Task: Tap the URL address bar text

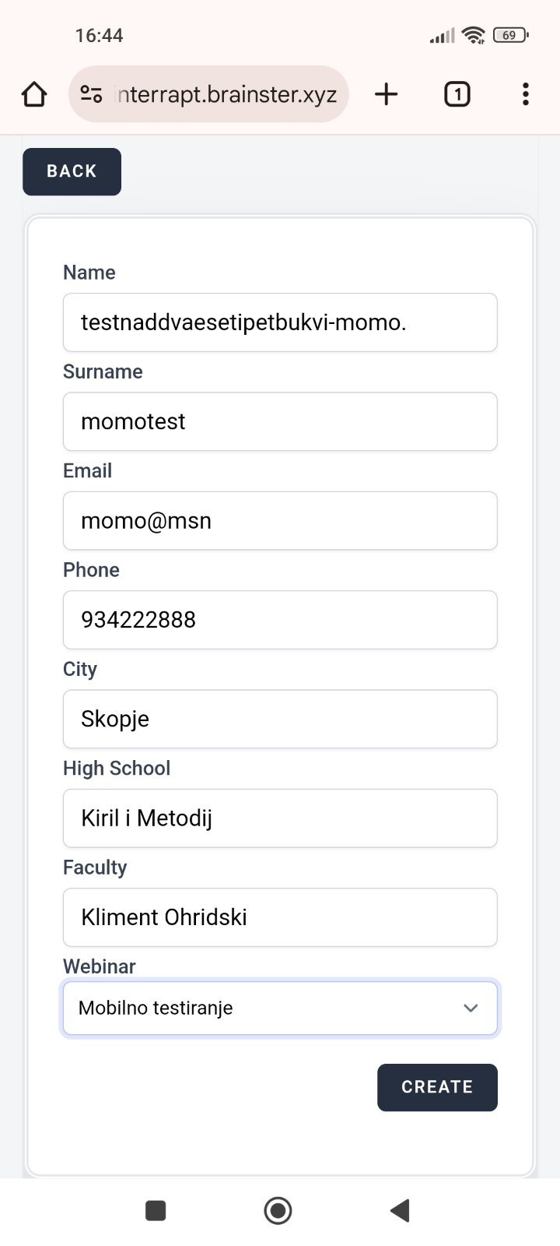Action: coord(226,95)
